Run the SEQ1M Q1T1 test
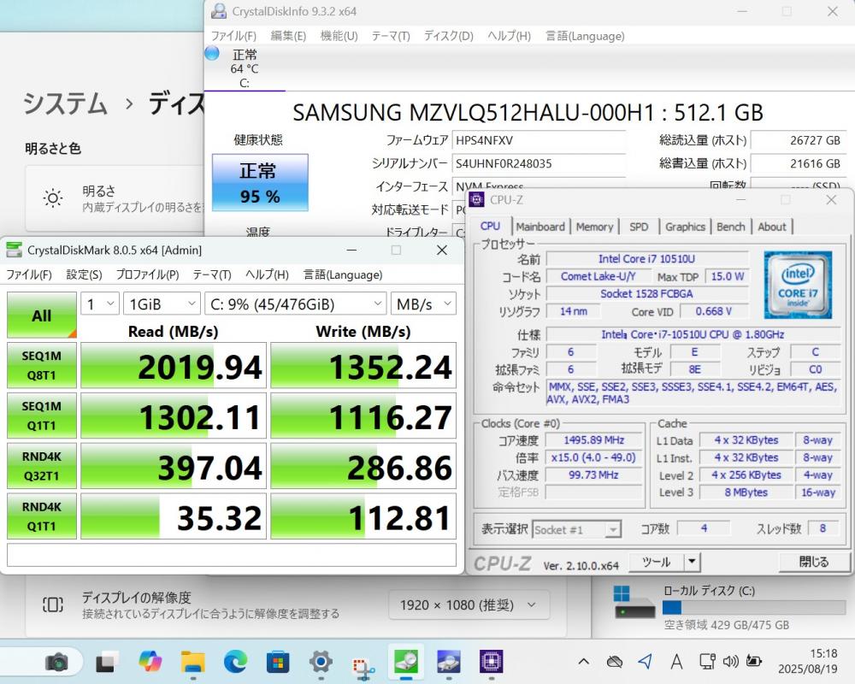This screenshot has height=684, width=855. coord(41,416)
